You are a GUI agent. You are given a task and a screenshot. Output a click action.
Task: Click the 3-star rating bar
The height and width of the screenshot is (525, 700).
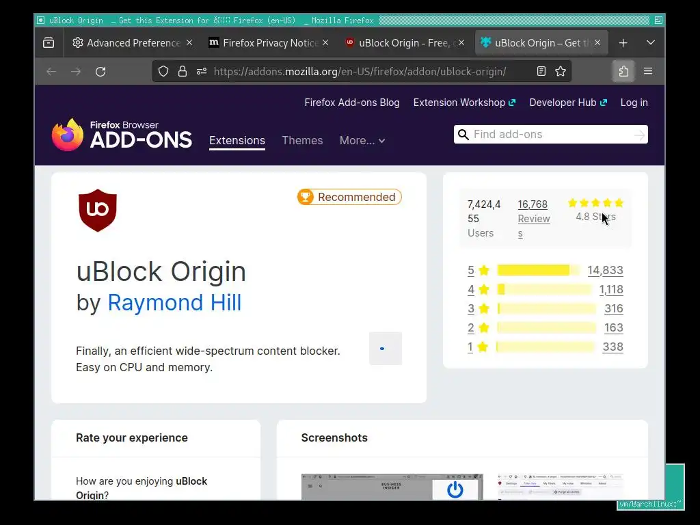click(546, 308)
